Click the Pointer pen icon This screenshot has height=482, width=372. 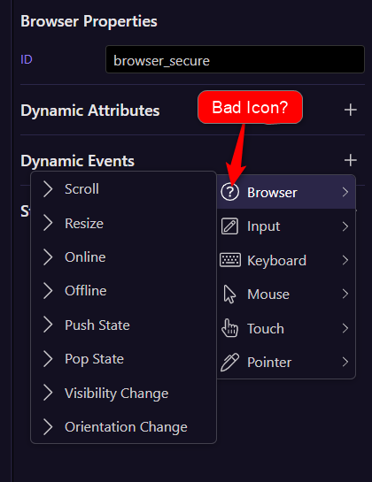tap(229, 362)
